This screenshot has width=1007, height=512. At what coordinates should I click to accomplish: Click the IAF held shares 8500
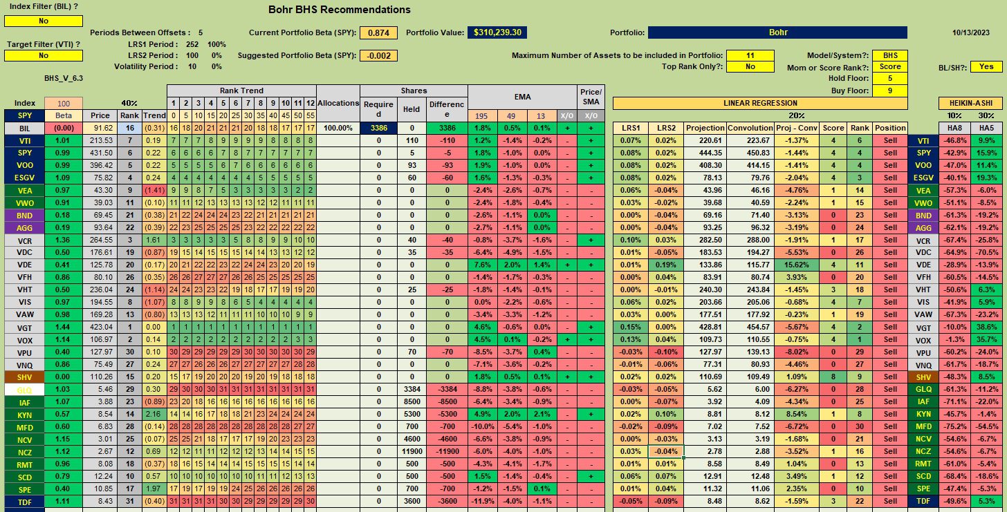click(412, 401)
